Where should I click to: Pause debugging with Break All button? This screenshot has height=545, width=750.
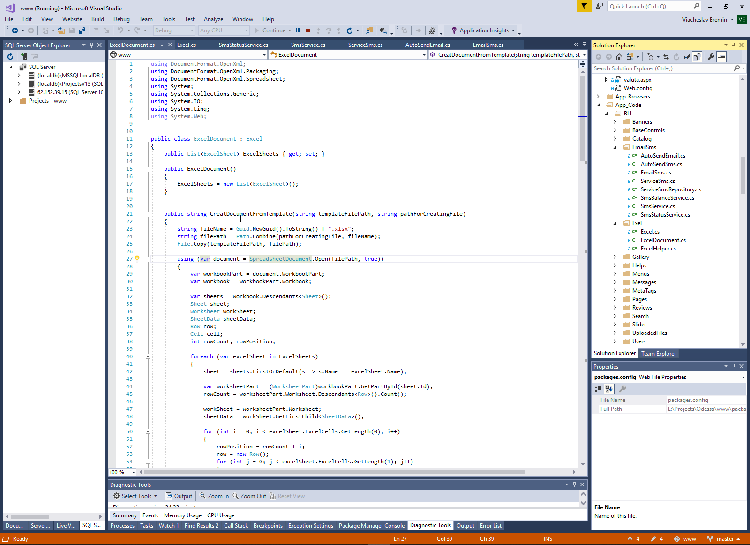(x=298, y=30)
